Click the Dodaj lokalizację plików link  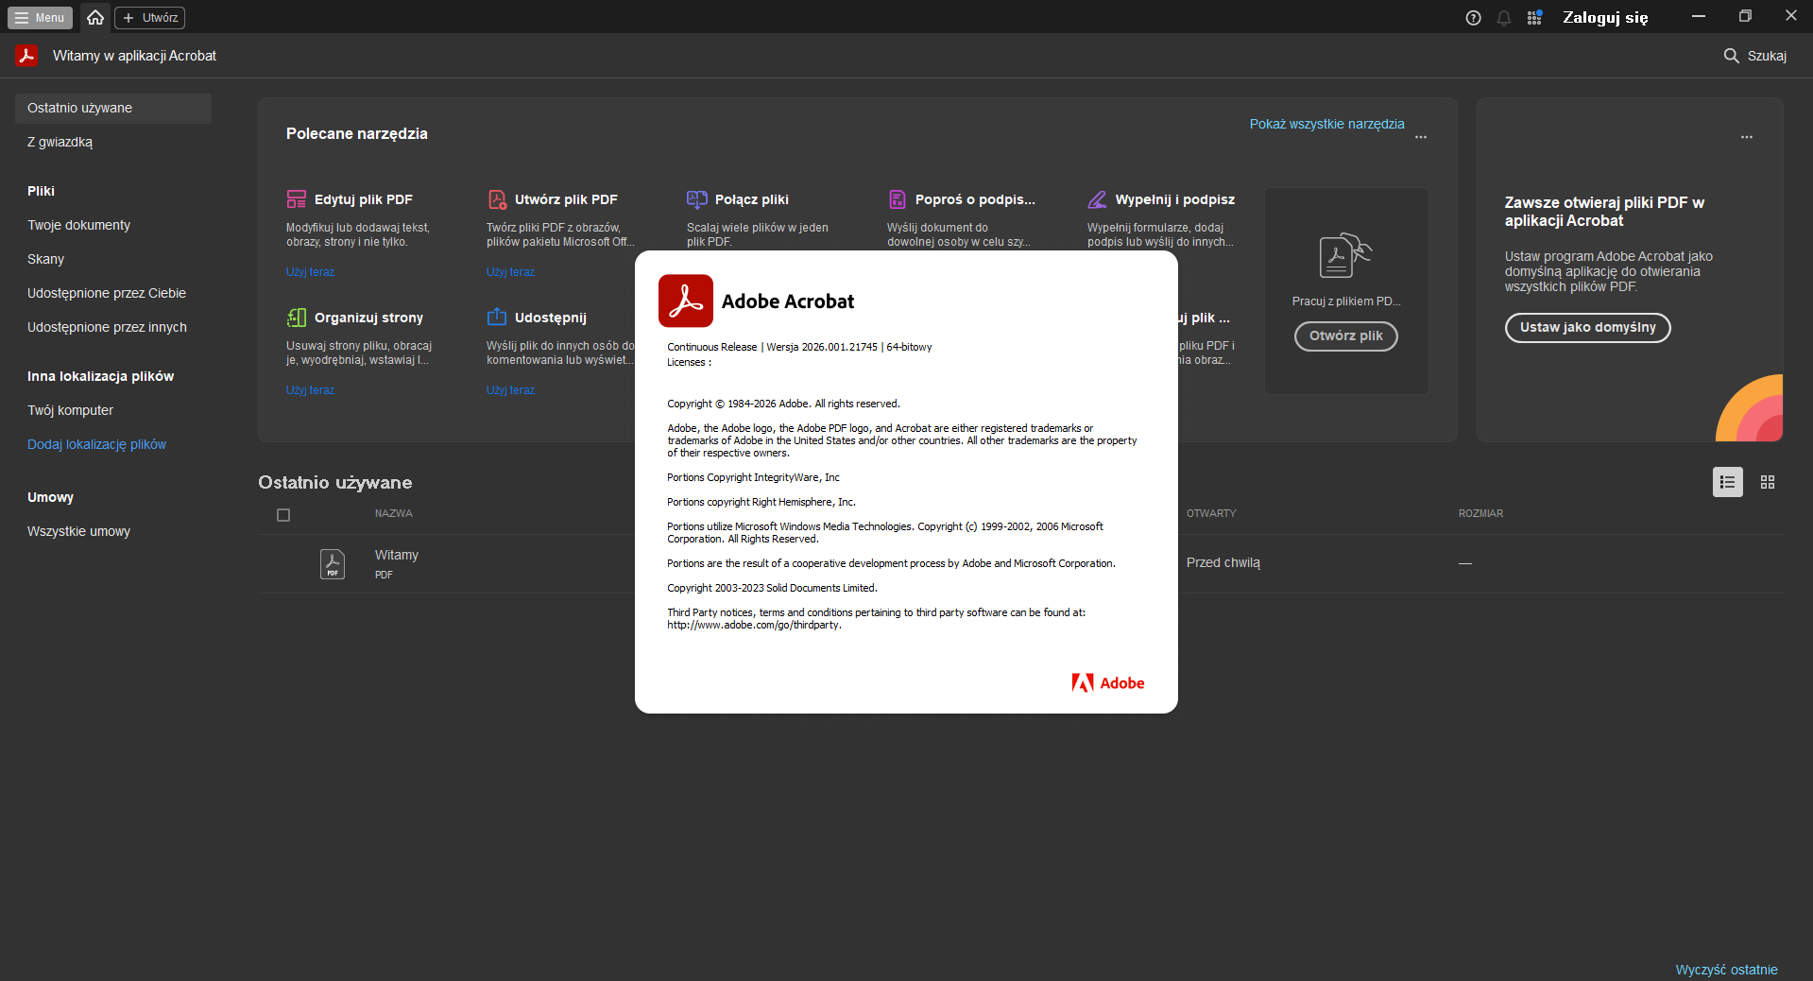tap(96, 445)
